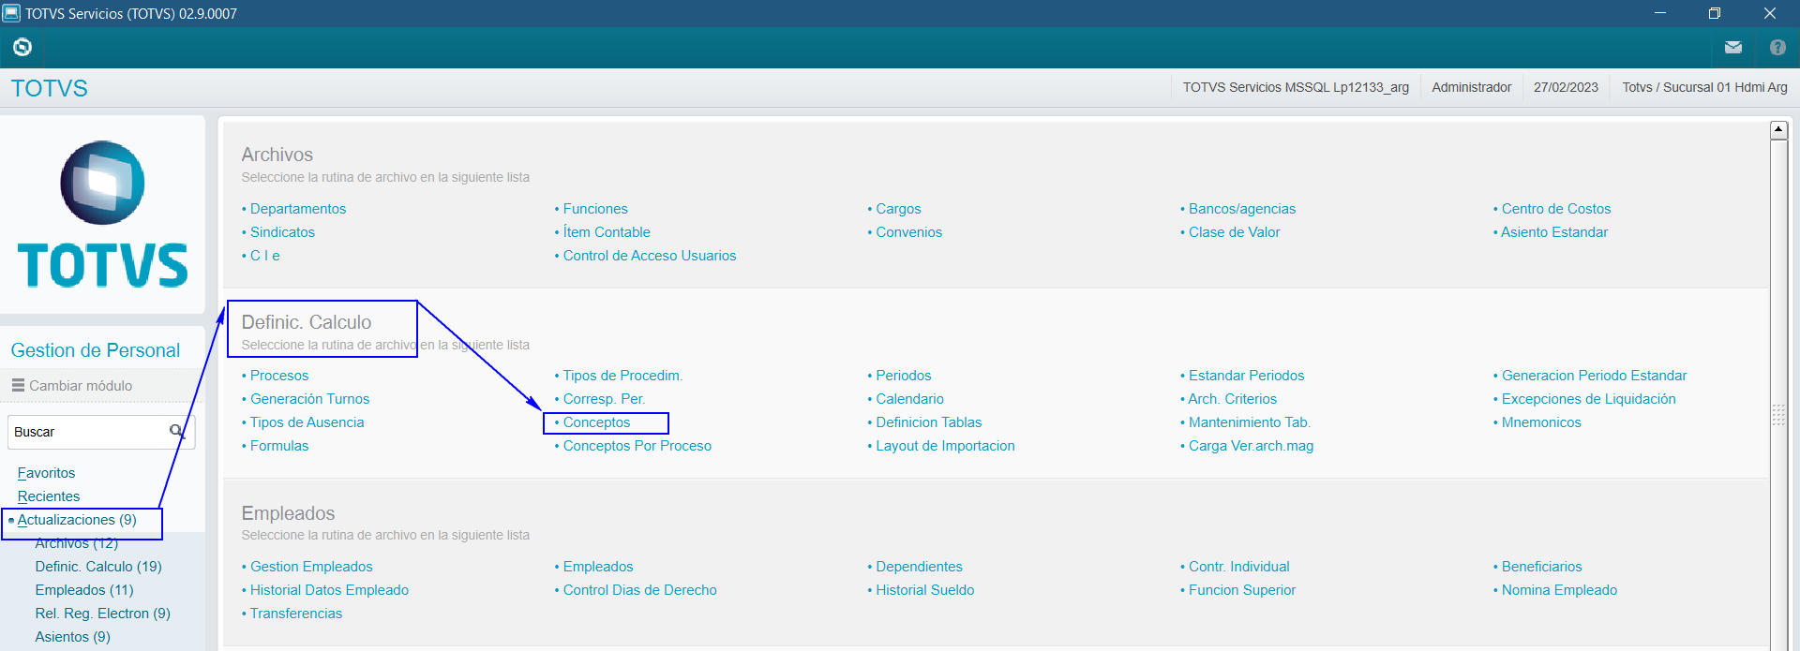The image size is (1800, 651).
Task: Open the Empleados link in Empleados section
Action: click(x=598, y=567)
